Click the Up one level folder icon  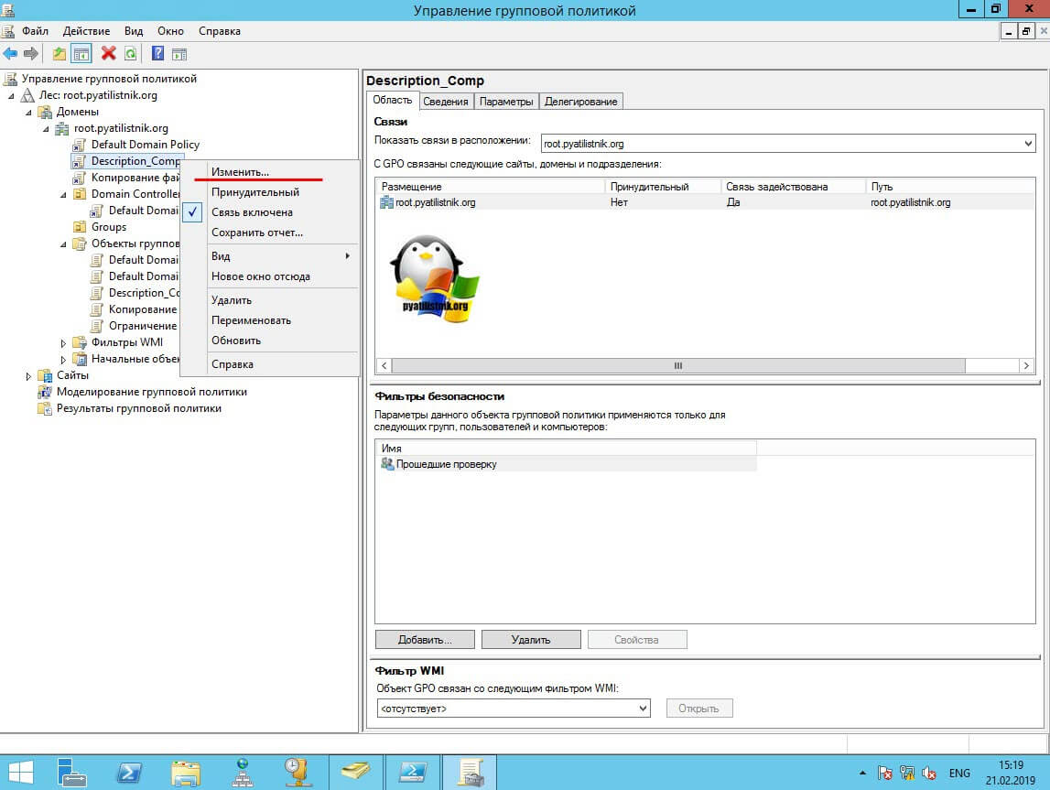point(60,53)
